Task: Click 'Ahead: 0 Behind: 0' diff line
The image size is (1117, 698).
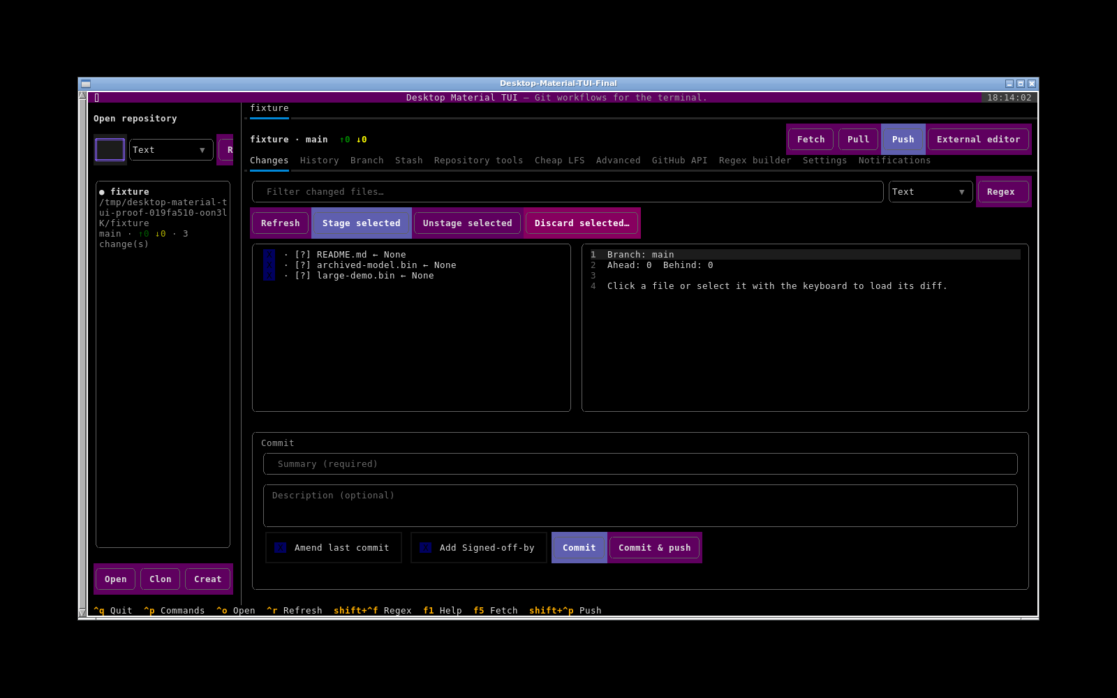Action: coord(660,265)
